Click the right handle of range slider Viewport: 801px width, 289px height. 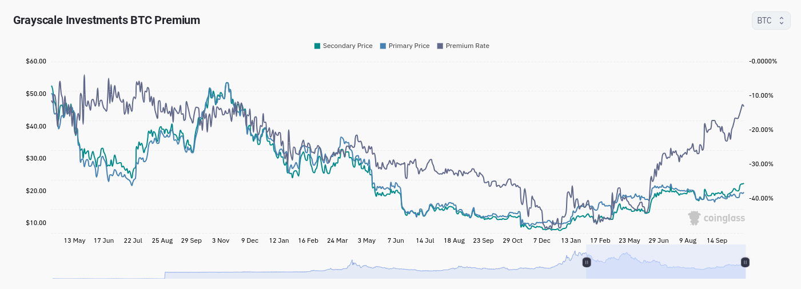745,262
